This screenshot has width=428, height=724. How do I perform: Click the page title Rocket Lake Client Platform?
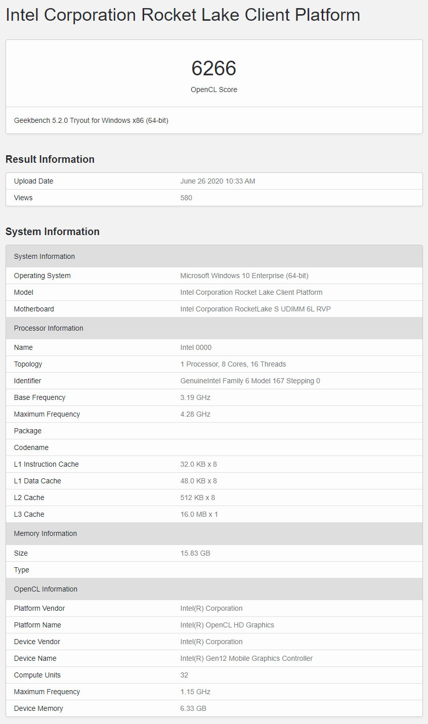pos(183,15)
